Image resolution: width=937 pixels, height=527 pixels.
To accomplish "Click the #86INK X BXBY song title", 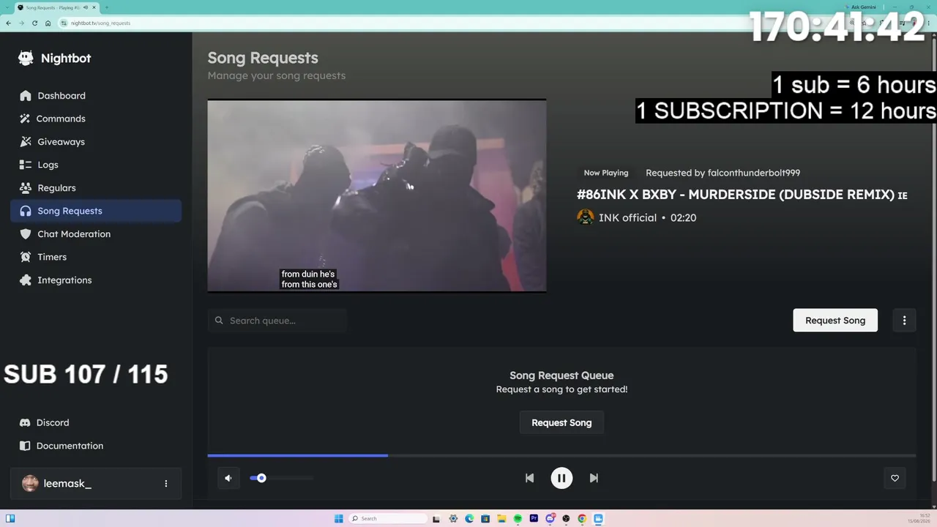I will pyautogui.click(x=742, y=195).
